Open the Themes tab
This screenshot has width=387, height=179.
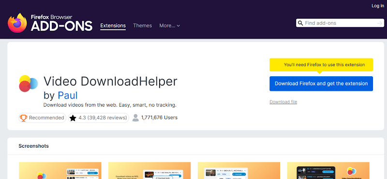pos(142,26)
